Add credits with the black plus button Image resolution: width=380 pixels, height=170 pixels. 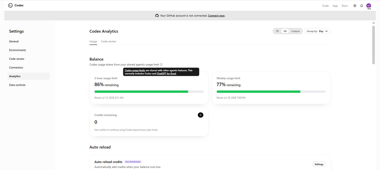pyautogui.click(x=200, y=115)
